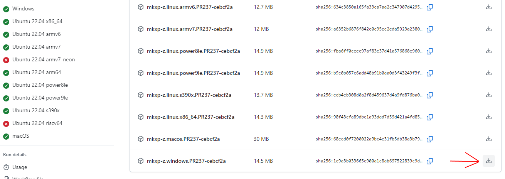This screenshot has height=179, width=505.
Task: Download the linux.x86_64 artifact
Action: 488,117
